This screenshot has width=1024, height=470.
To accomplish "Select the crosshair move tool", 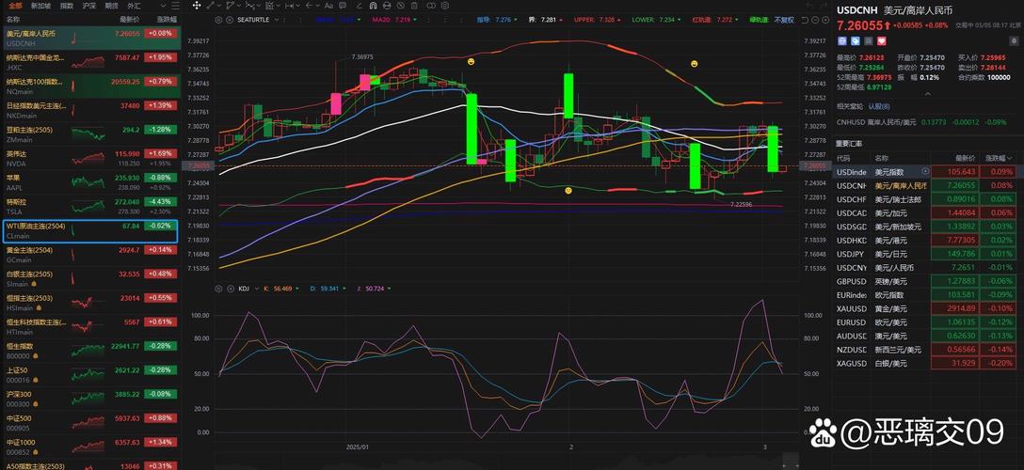I will click(196, 6).
